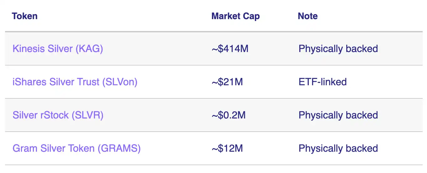Click the (GRAMS) ticker symbol text
This screenshot has width=427, height=173.
coord(119,148)
